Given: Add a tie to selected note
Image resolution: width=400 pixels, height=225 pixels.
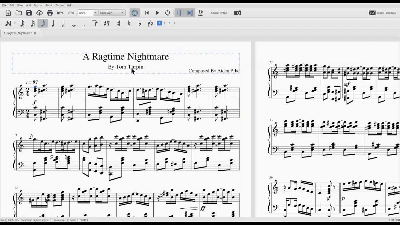Looking at the screenshot, I should tap(95, 23).
